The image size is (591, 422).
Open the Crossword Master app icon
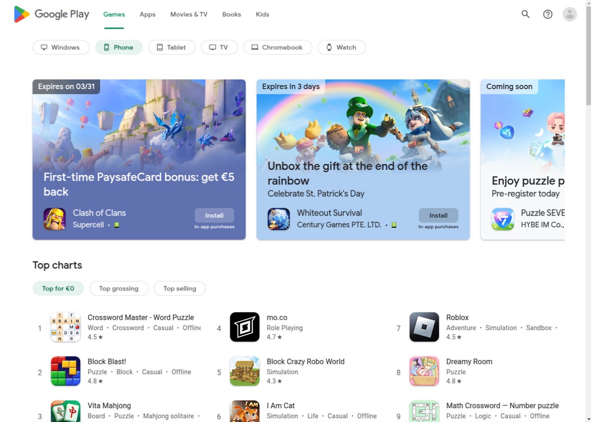[x=66, y=327]
